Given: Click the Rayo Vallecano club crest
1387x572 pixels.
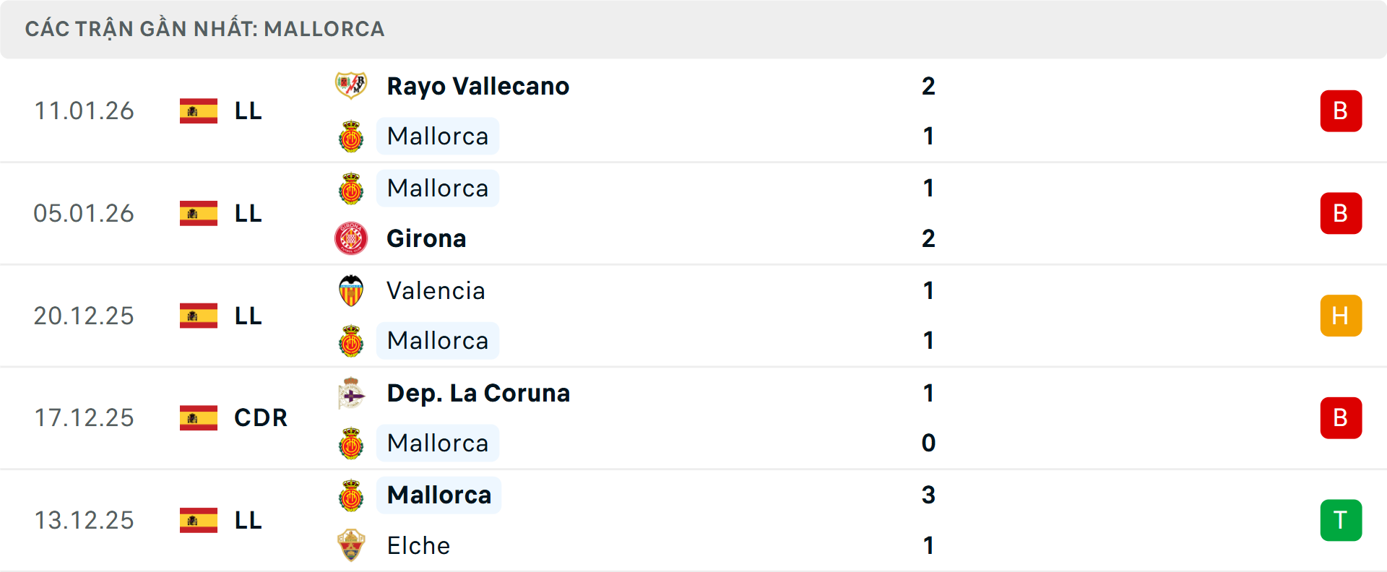Looking at the screenshot, I should [x=351, y=86].
